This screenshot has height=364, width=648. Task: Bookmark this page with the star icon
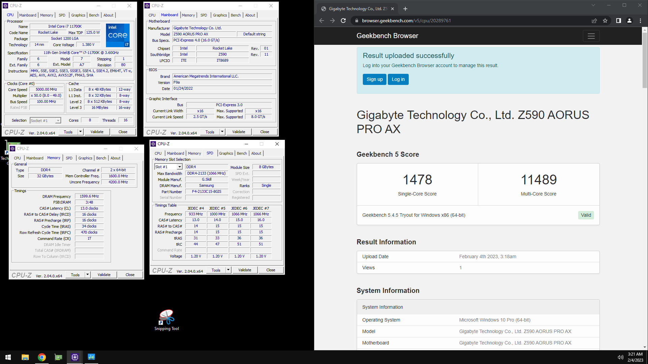point(605,21)
